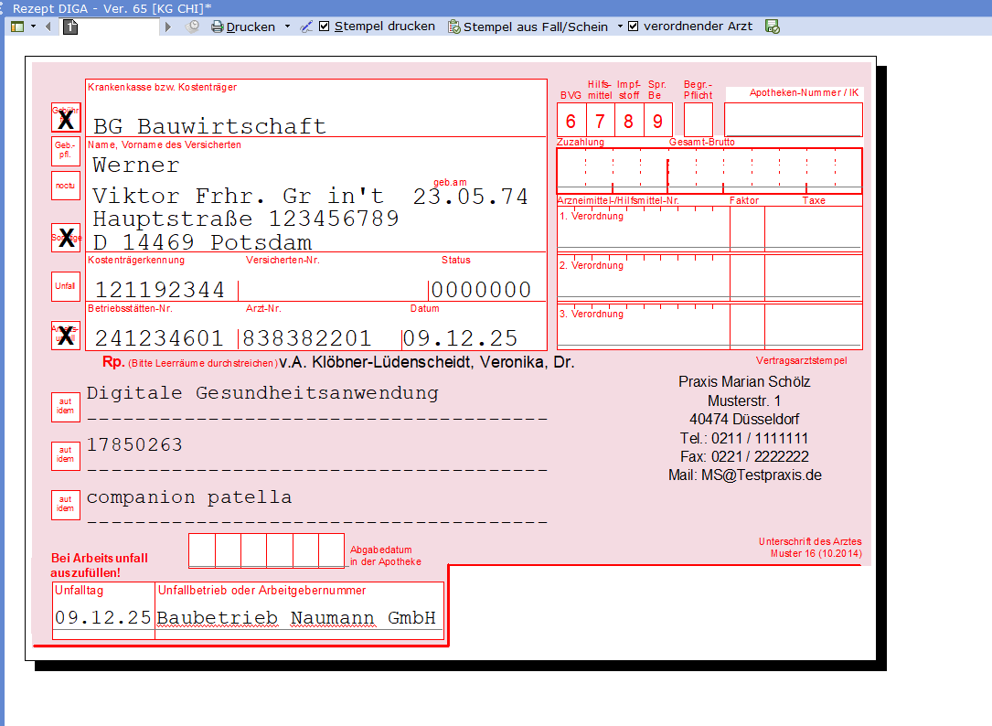Go to next page arrow
This screenshot has width=992, height=726.
tap(167, 27)
